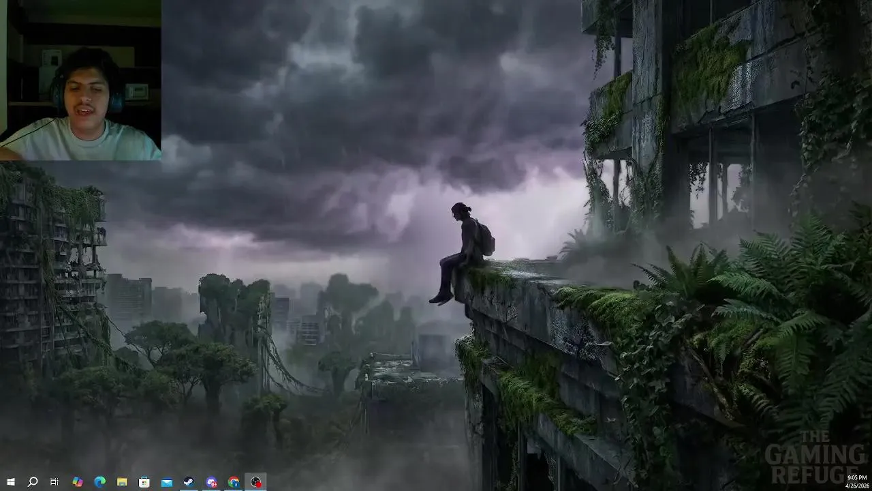The image size is (872, 491).
Task: Open Google Chrome from taskbar
Action: 234,482
